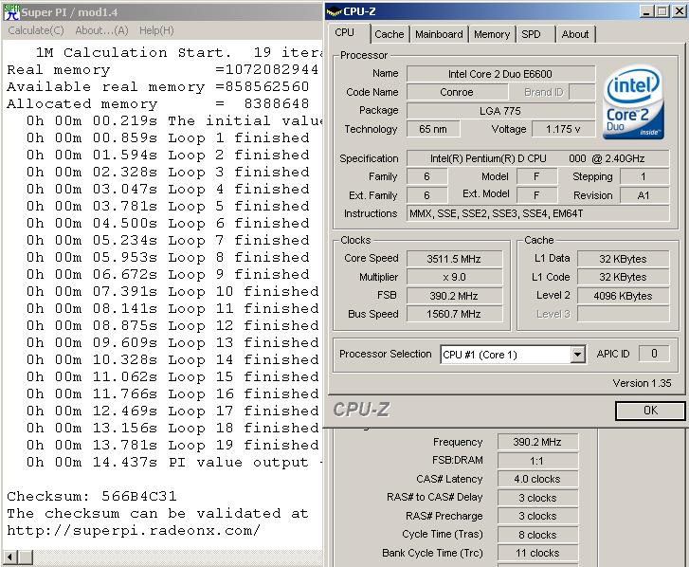Click the 'Loop 19 finished' line
The image size is (689, 567).
pyautogui.click(x=172, y=445)
